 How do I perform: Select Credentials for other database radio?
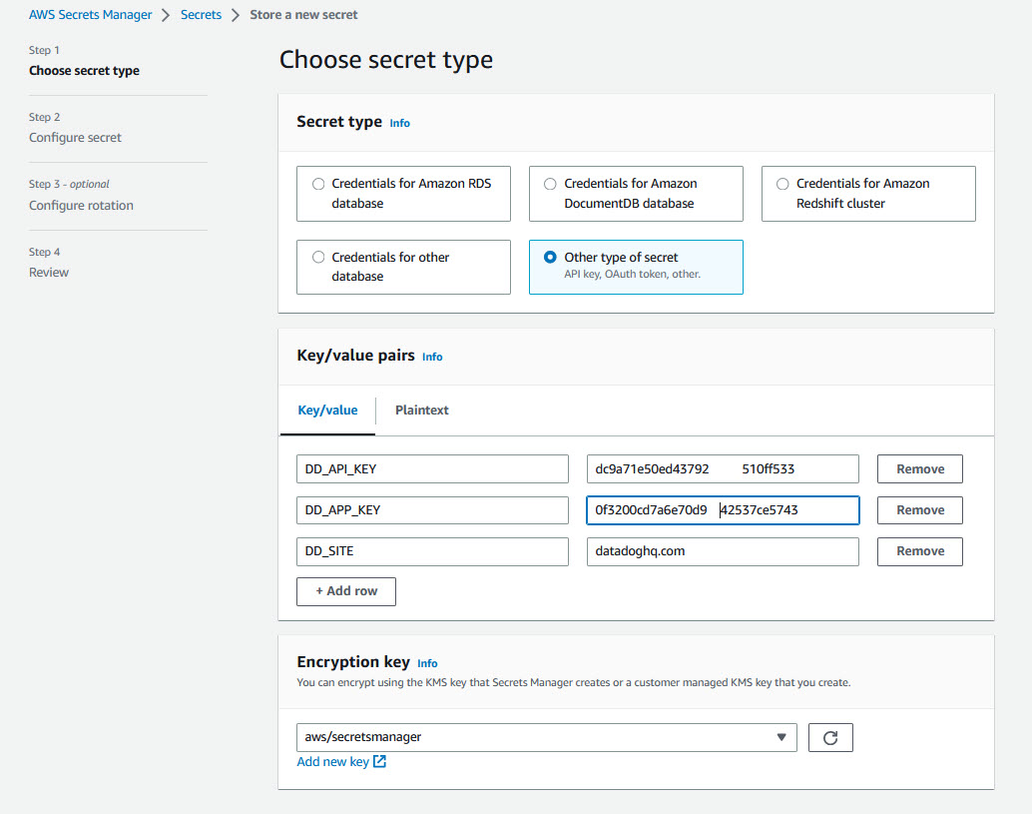[x=318, y=257]
